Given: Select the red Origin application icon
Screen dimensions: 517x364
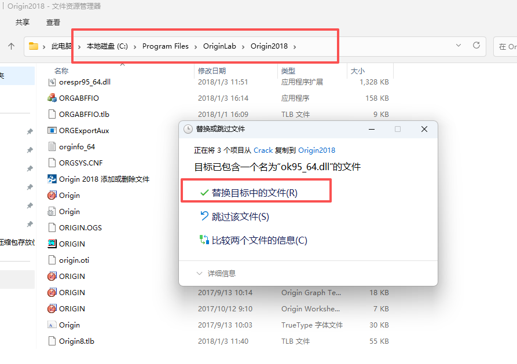Looking at the screenshot, I should click(x=53, y=195).
